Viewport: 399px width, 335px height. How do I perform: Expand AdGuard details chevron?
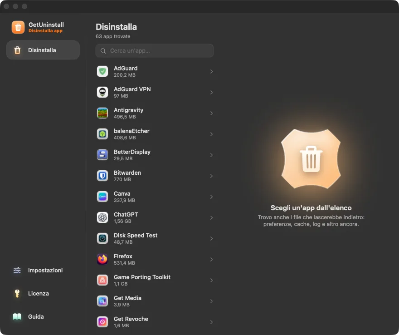(211, 72)
